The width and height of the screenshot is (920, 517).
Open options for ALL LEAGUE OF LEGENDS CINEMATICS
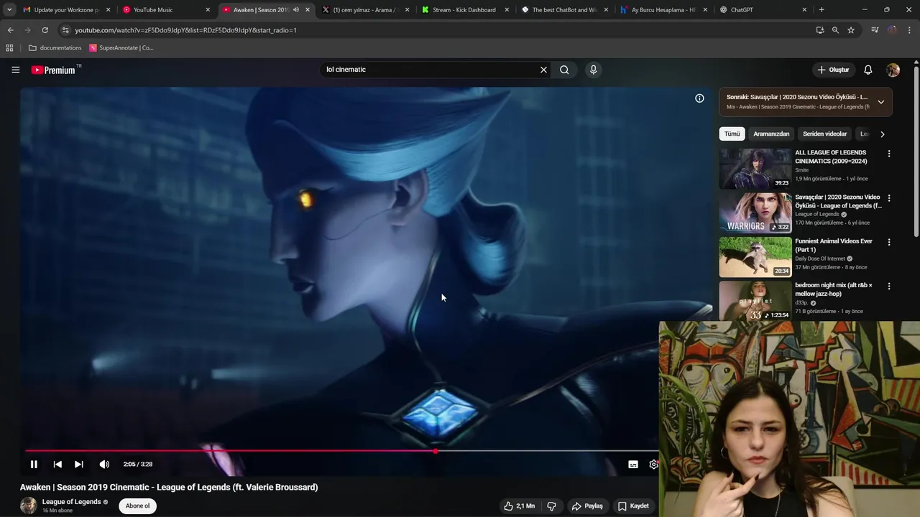point(889,154)
